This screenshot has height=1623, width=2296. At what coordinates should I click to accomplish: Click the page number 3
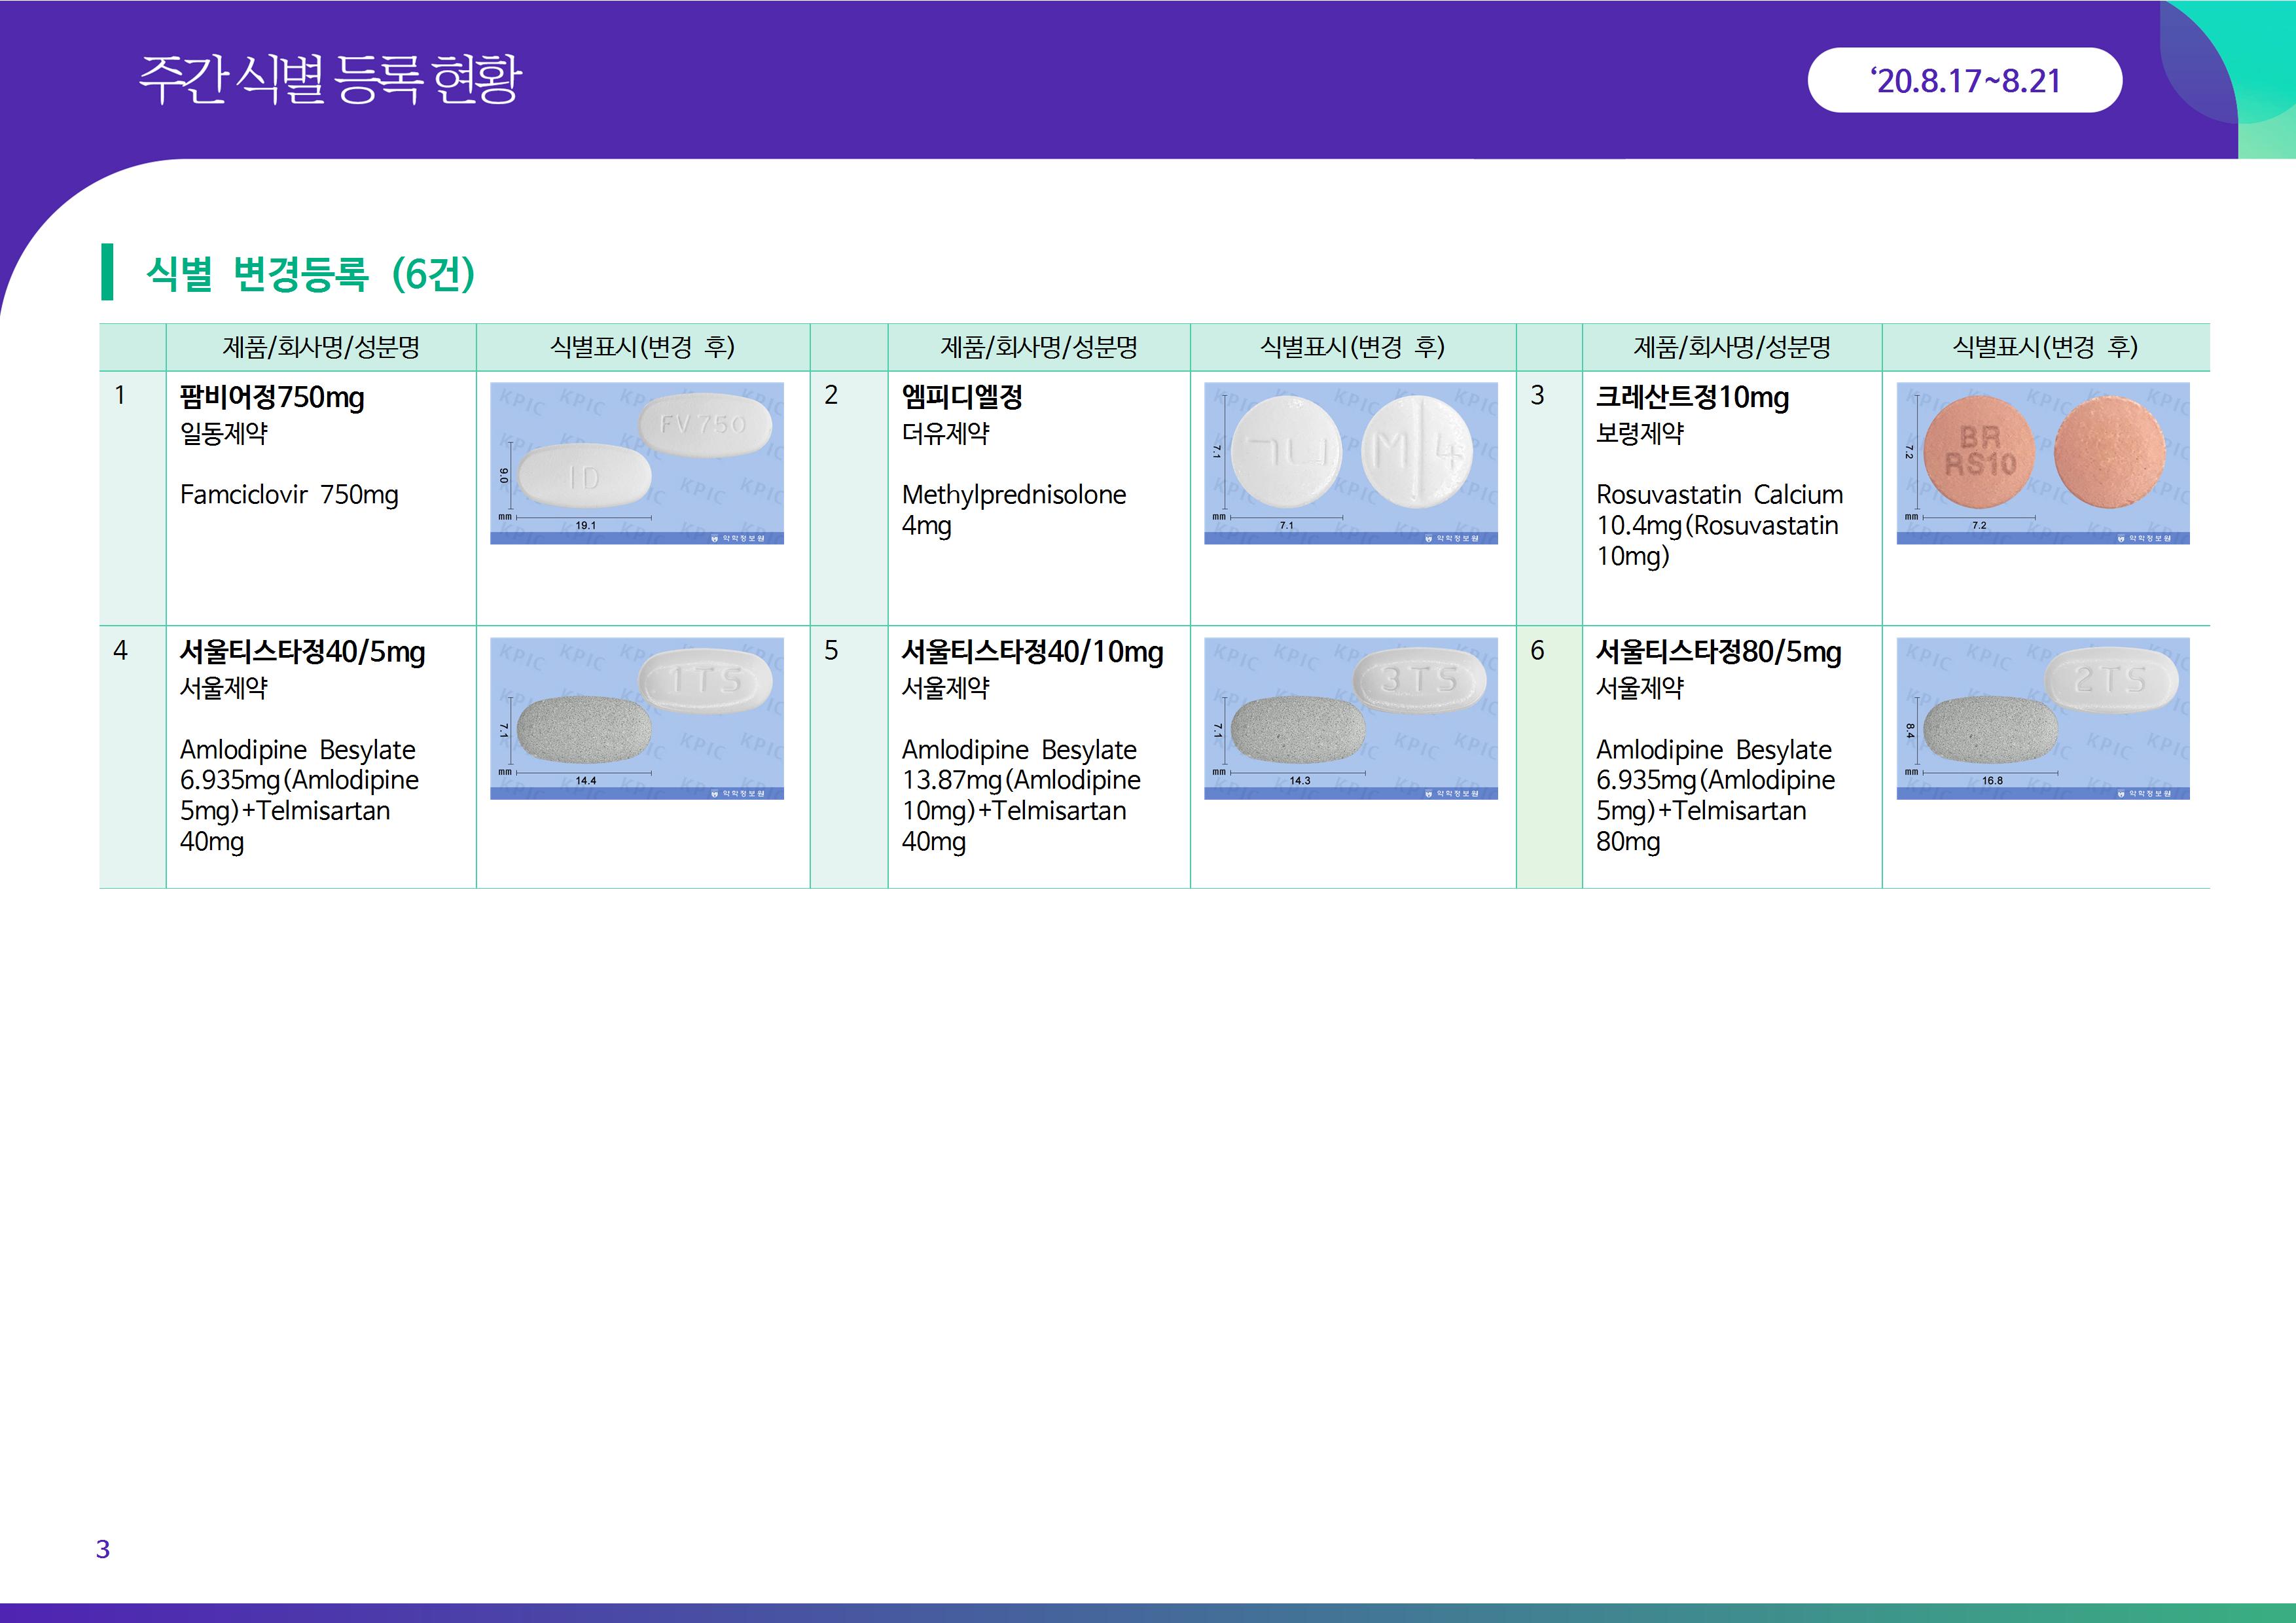pos(102,1549)
